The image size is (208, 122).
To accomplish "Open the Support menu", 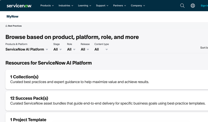I will click(102, 6).
